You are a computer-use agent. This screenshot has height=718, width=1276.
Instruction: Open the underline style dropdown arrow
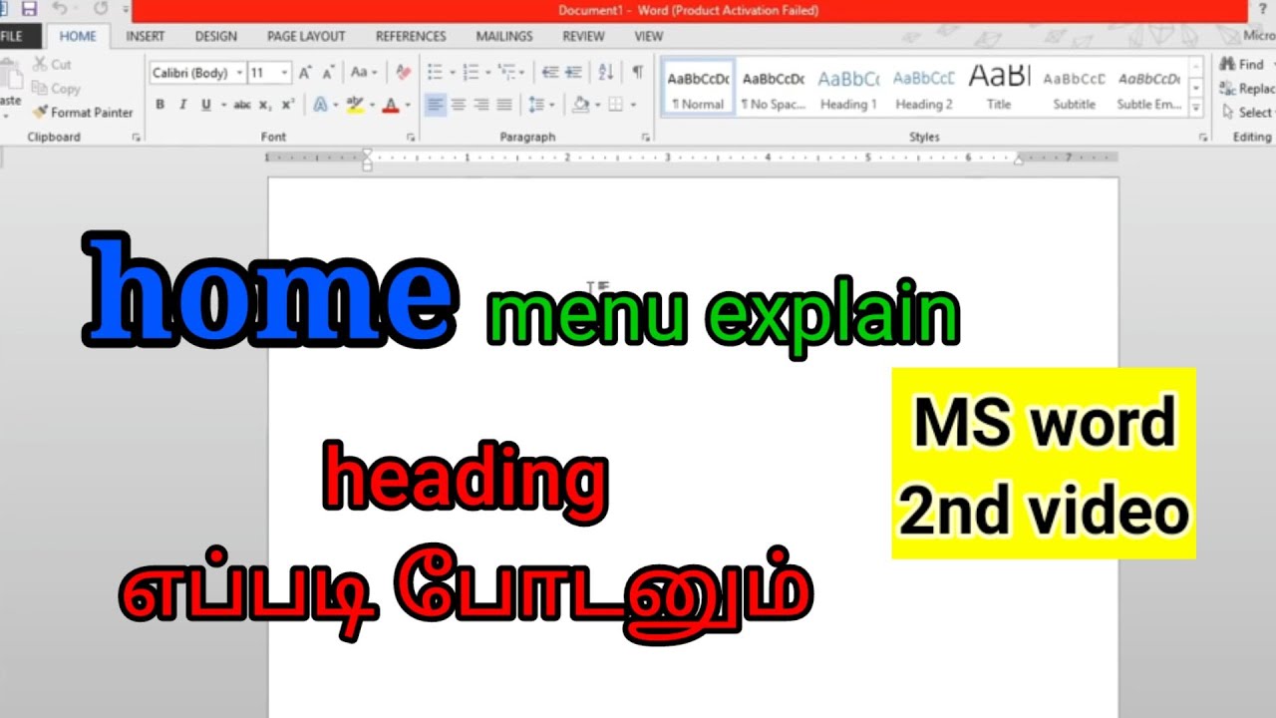click(x=222, y=105)
